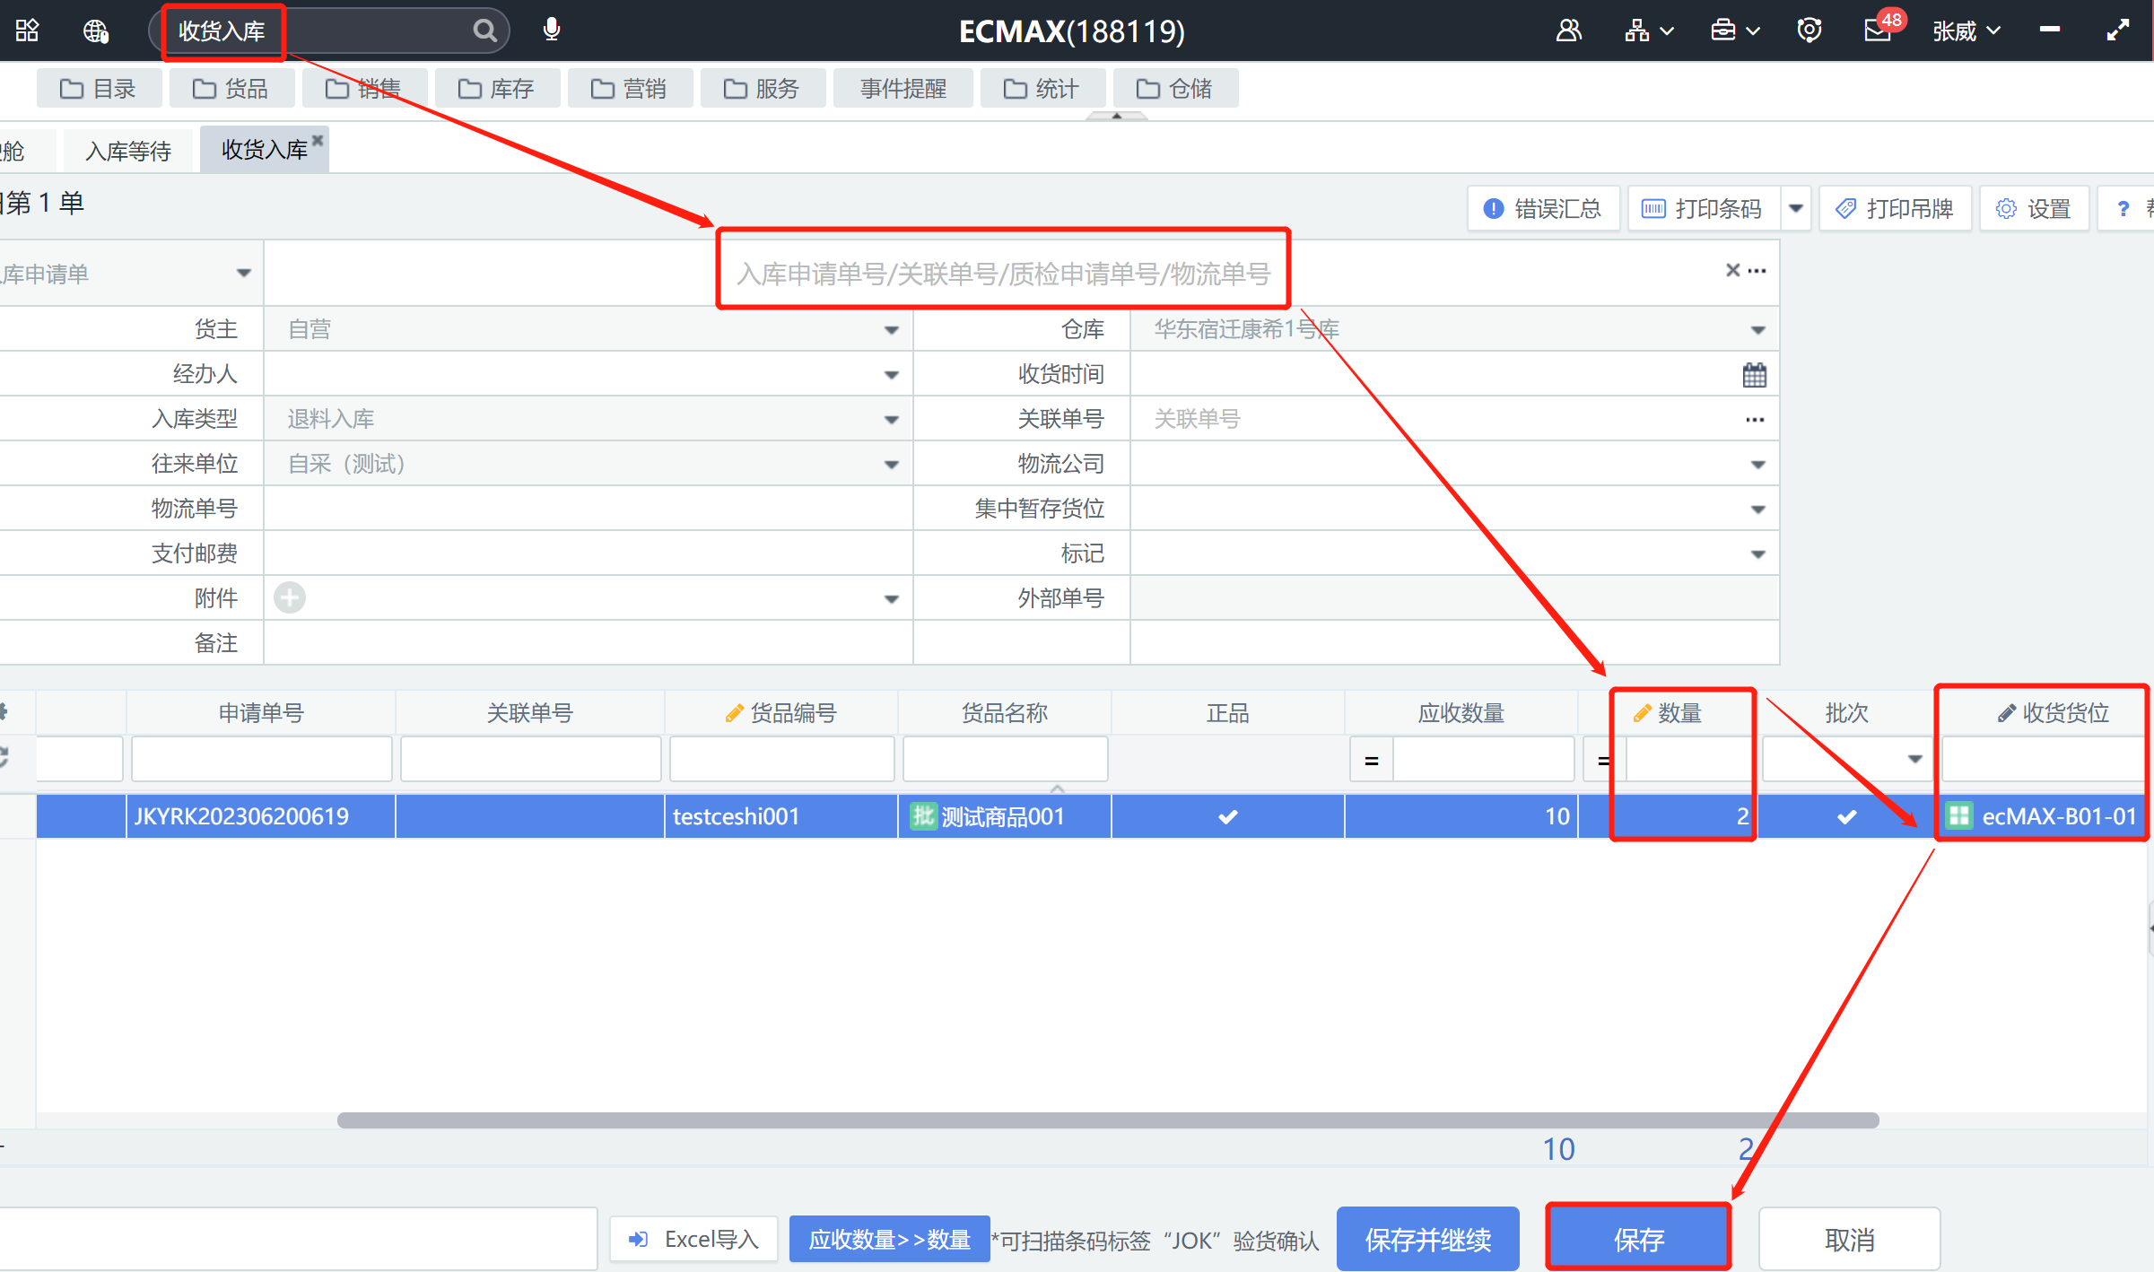Screen dimensions: 2154x1272
Task: Click the 批 batch icon of 测试商品001
Action: [923, 816]
